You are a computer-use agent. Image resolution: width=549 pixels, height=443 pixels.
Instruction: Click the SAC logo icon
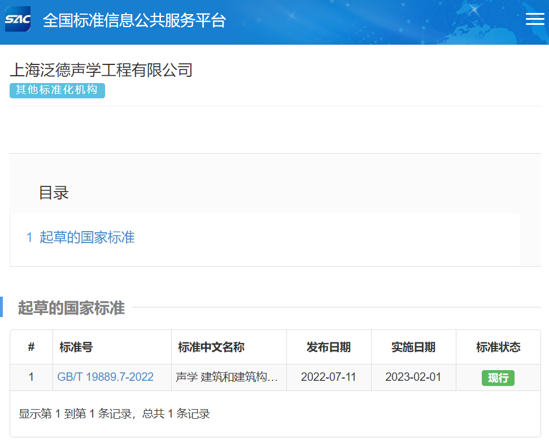tap(18, 19)
